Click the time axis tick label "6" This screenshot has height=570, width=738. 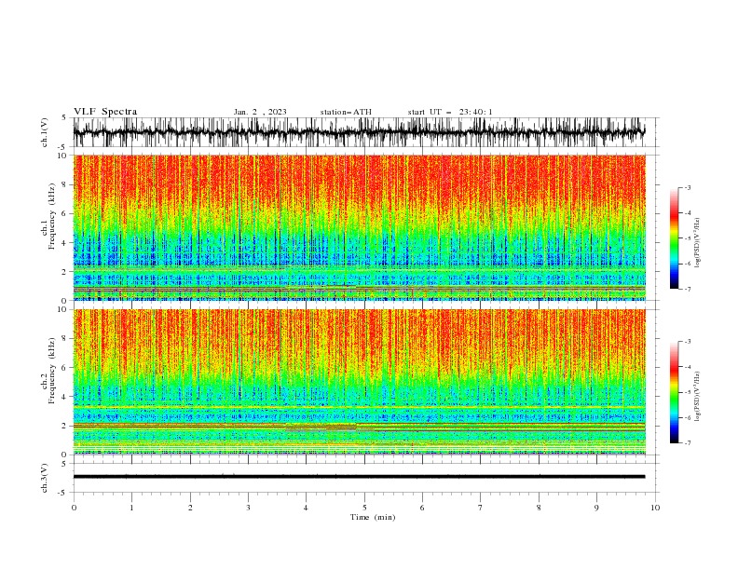tap(422, 508)
